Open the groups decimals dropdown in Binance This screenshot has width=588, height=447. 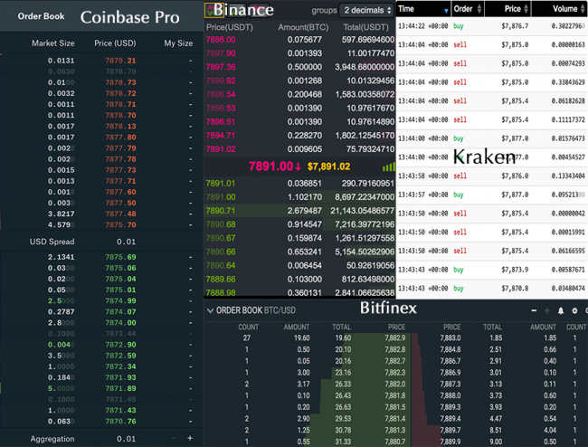(366, 10)
